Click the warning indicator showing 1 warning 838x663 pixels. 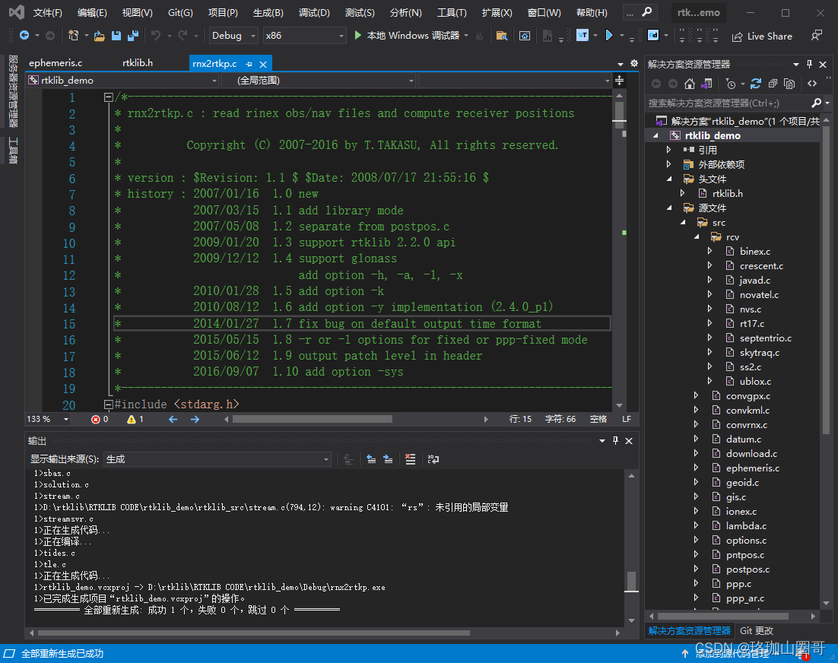136,418
